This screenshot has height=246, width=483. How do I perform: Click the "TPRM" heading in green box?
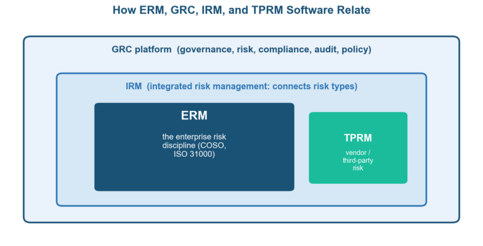tap(358, 138)
